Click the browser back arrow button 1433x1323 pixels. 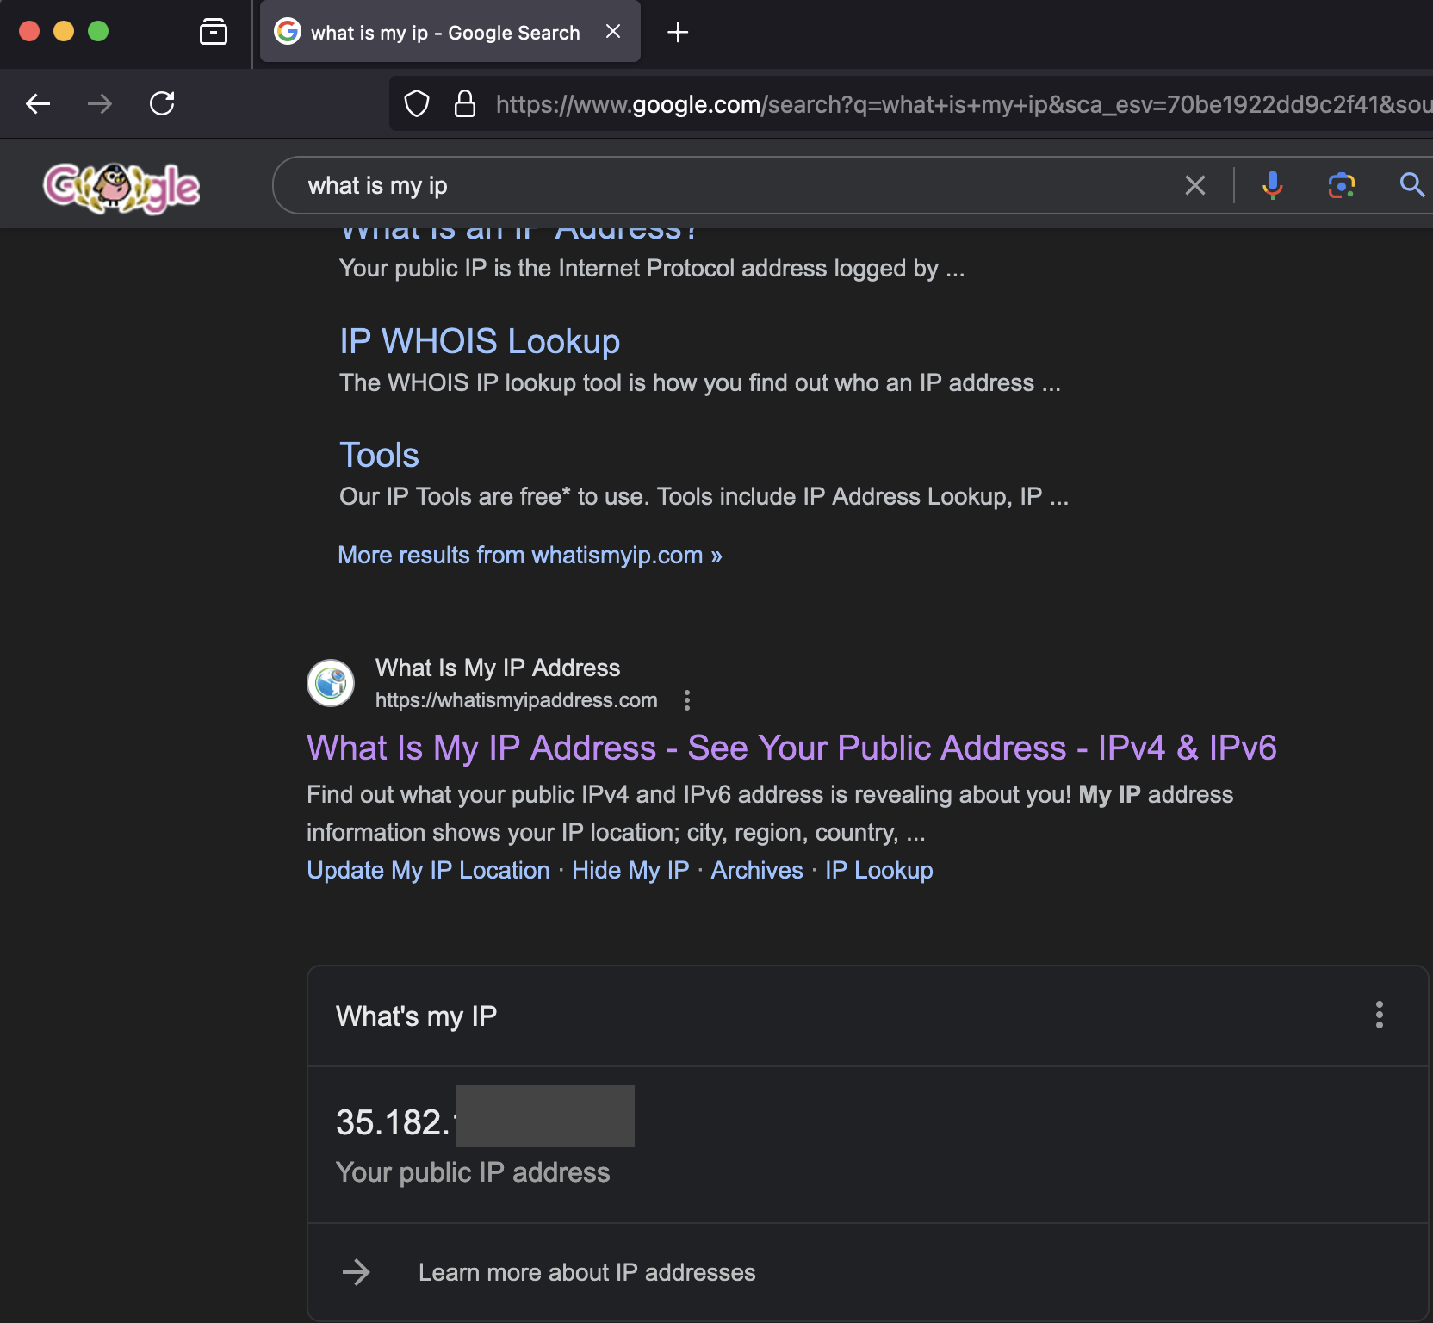pyautogui.click(x=38, y=104)
